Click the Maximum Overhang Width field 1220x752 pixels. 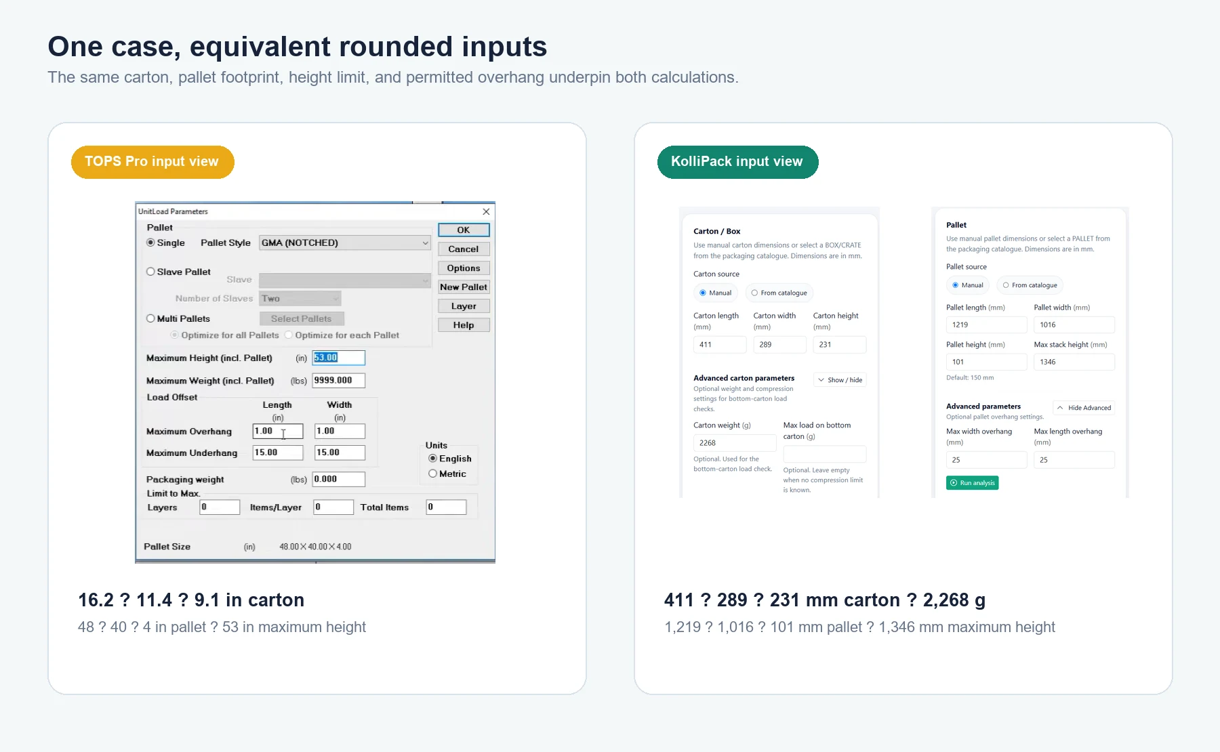click(340, 432)
